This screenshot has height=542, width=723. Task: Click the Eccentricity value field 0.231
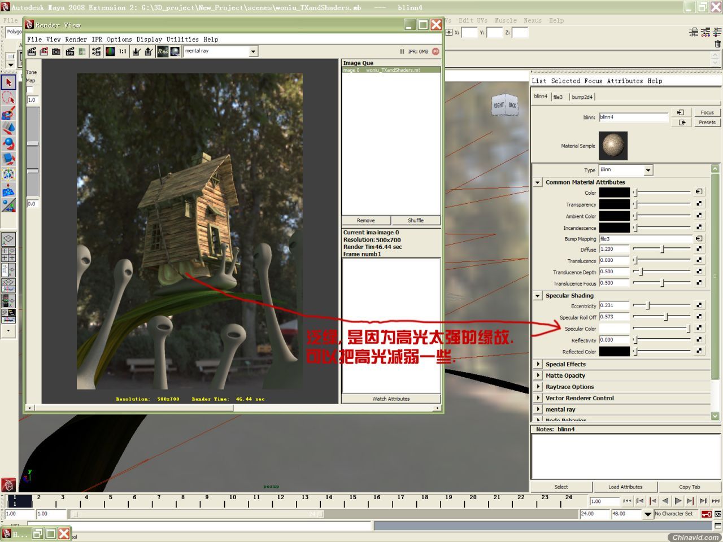point(614,305)
